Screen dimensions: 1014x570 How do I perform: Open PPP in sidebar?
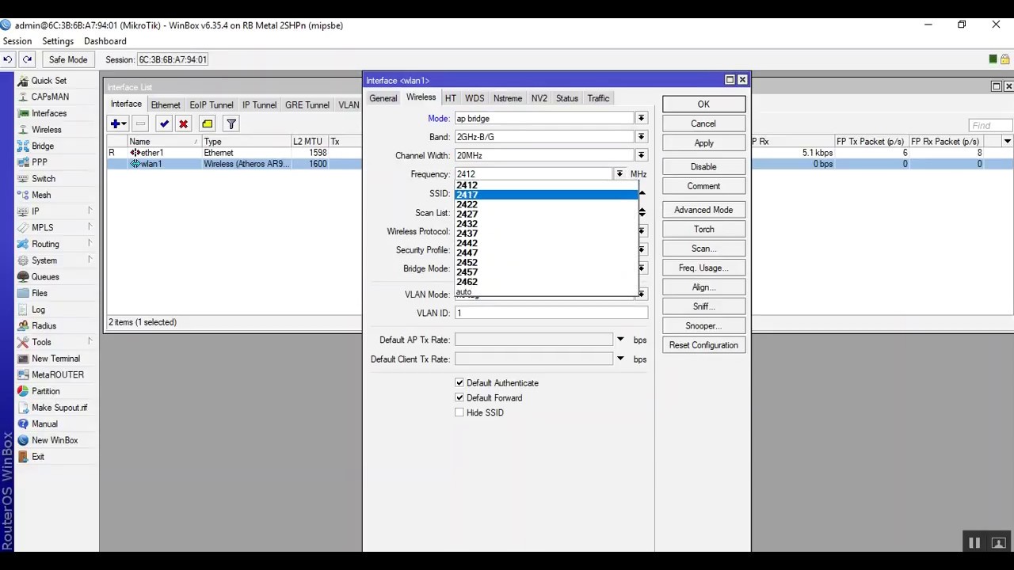[x=39, y=162]
